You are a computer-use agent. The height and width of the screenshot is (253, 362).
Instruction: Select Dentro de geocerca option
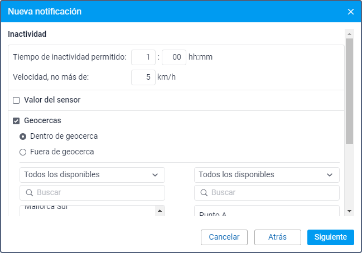pos(23,136)
